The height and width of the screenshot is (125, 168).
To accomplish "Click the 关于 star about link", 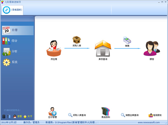I will tap(28, 116).
